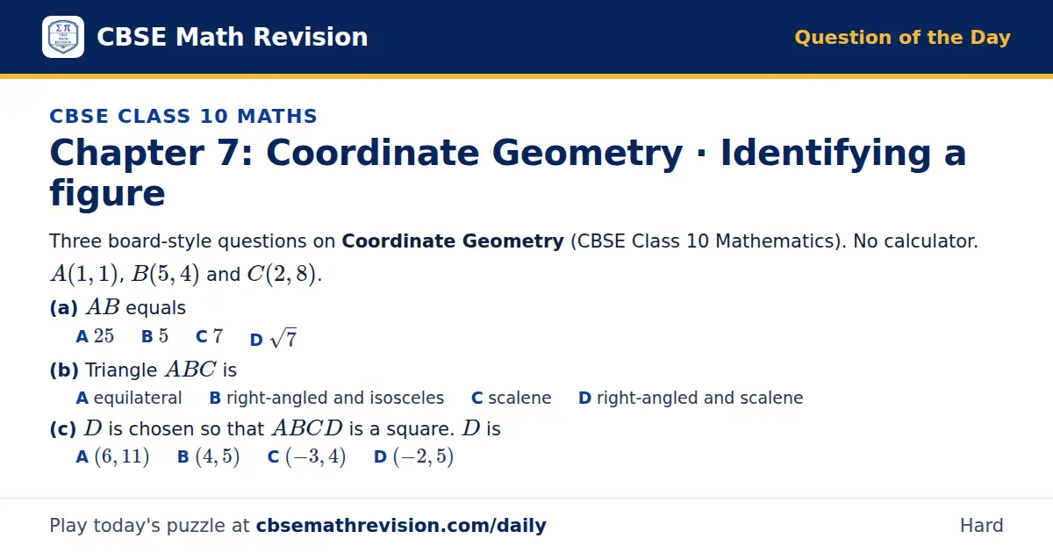Viewport: 1053px width, 553px height.
Task: Select option C 7 for part (a)
Action: click(x=209, y=337)
